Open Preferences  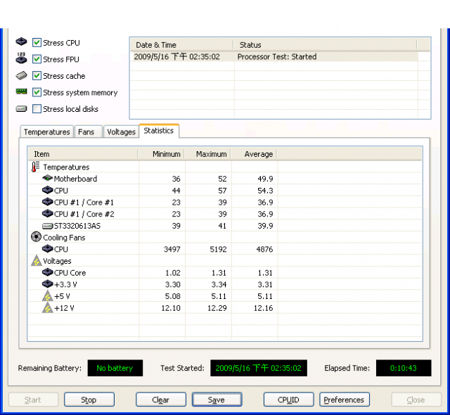coord(345,400)
